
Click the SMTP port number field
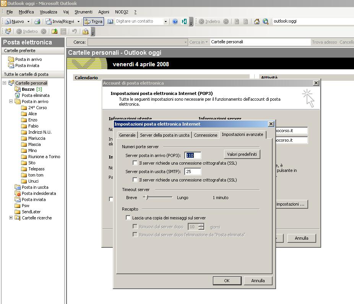tap(193, 172)
